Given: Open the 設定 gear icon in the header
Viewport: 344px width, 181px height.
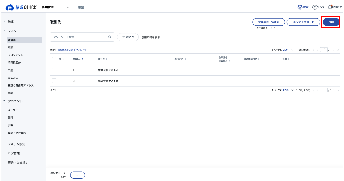Looking at the screenshot, I should click(x=300, y=7).
